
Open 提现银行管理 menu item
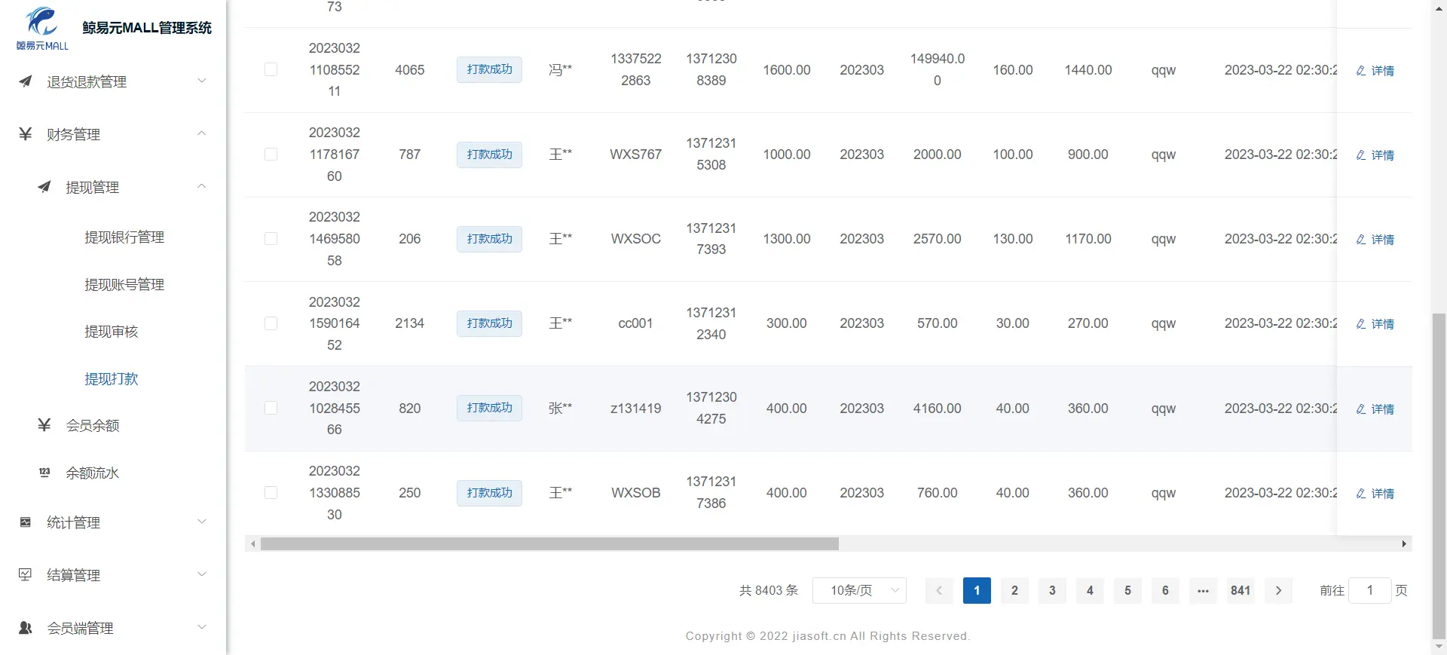[124, 237]
